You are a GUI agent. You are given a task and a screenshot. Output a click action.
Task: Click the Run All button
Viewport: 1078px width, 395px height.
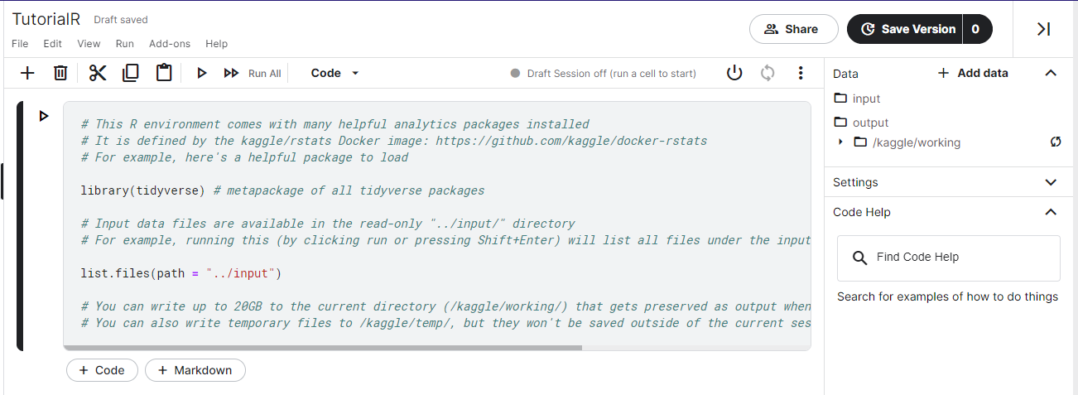click(253, 73)
